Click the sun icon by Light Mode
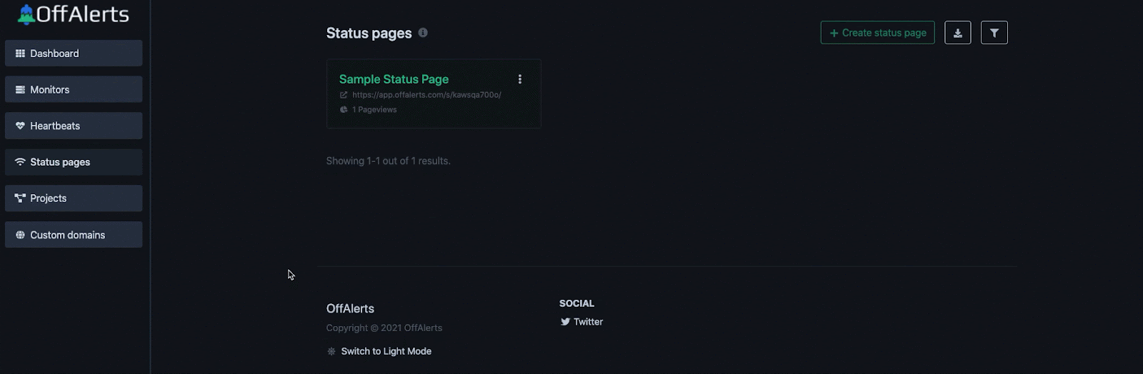The image size is (1143, 374). [331, 351]
